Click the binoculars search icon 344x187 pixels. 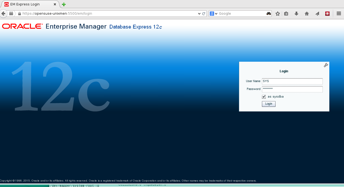[x=269, y=14]
